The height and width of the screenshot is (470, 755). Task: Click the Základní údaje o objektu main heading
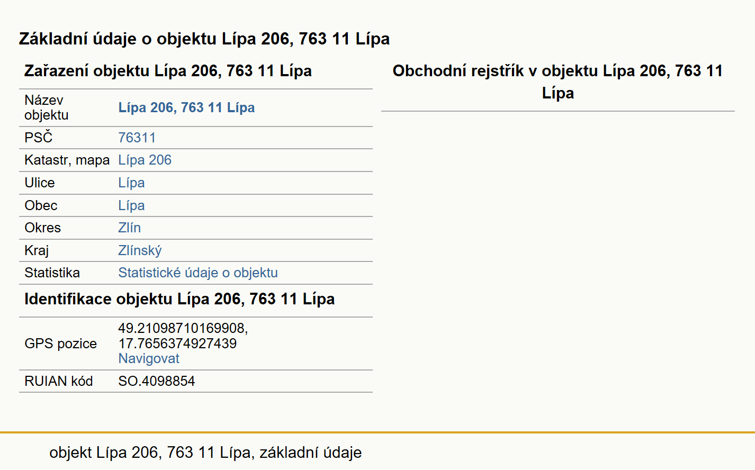[x=204, y=39]
